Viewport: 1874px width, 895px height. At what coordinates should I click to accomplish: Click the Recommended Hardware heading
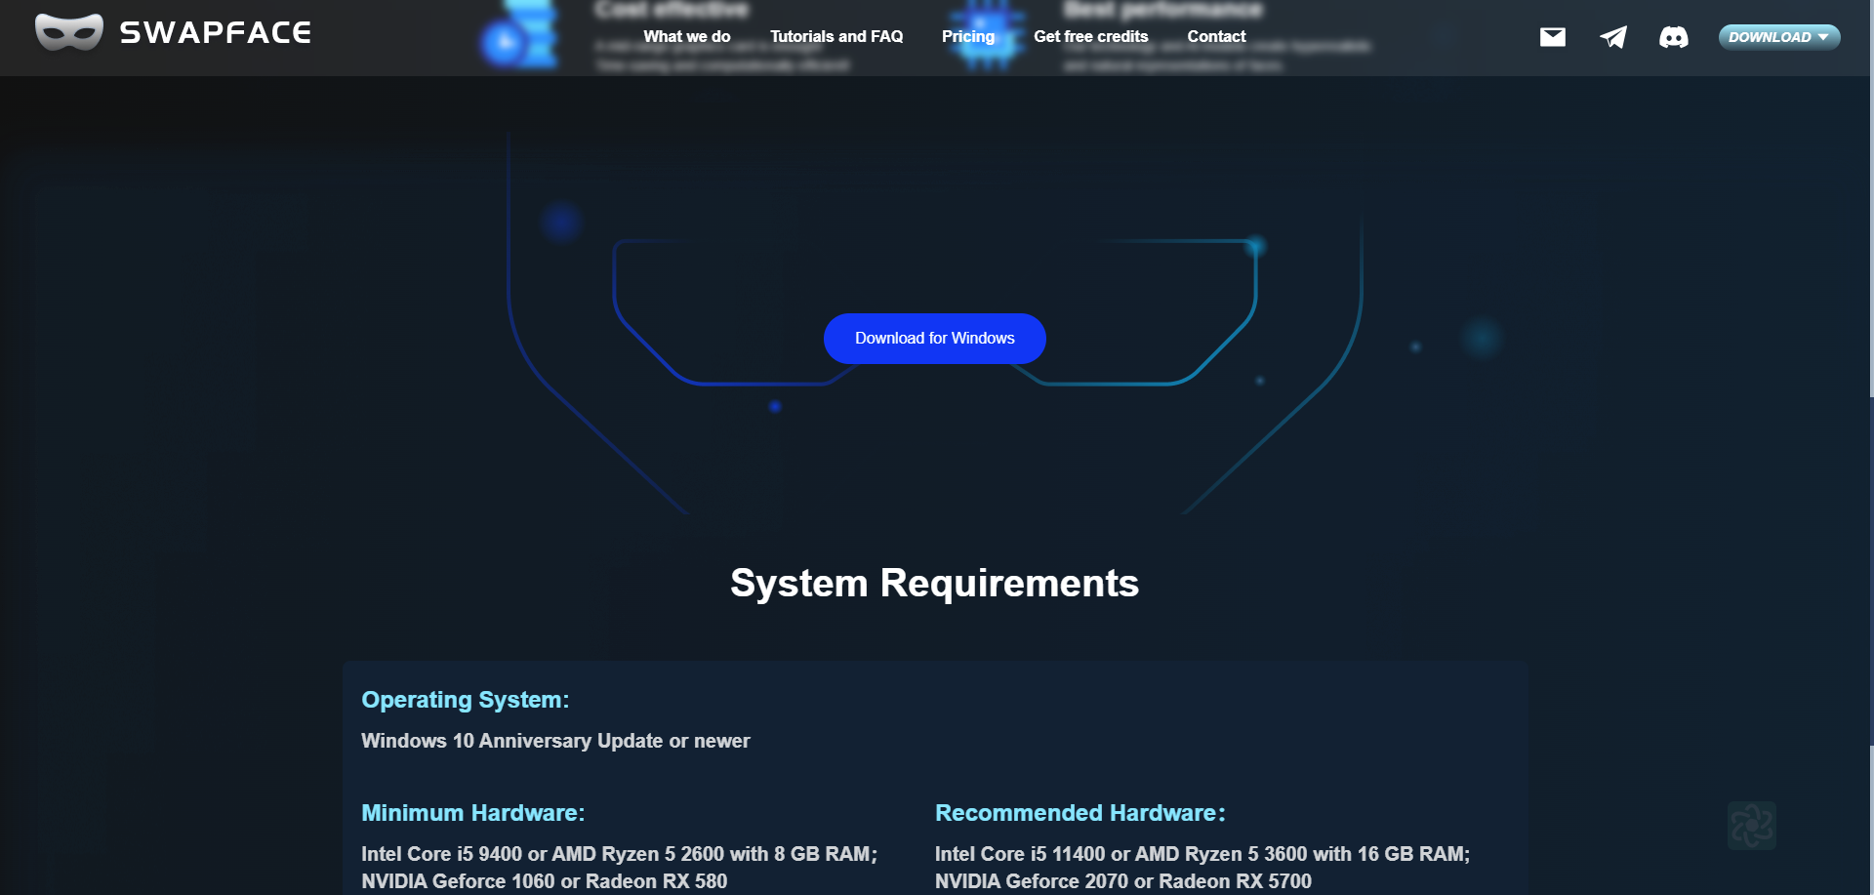coord(1080,813)
